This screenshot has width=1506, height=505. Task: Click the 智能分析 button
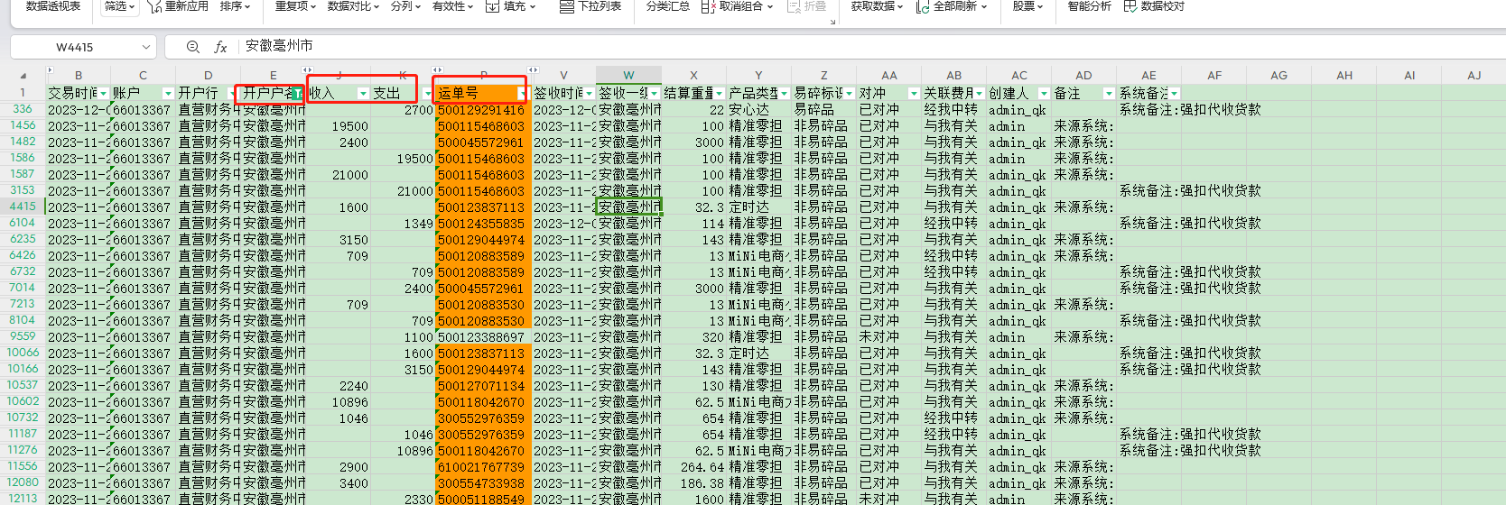[1089, 6]
